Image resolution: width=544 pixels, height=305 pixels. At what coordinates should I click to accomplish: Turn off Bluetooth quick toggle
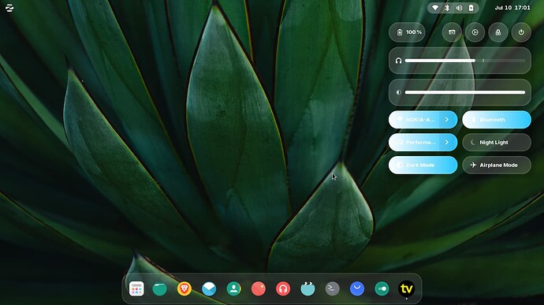pos(497,120)
